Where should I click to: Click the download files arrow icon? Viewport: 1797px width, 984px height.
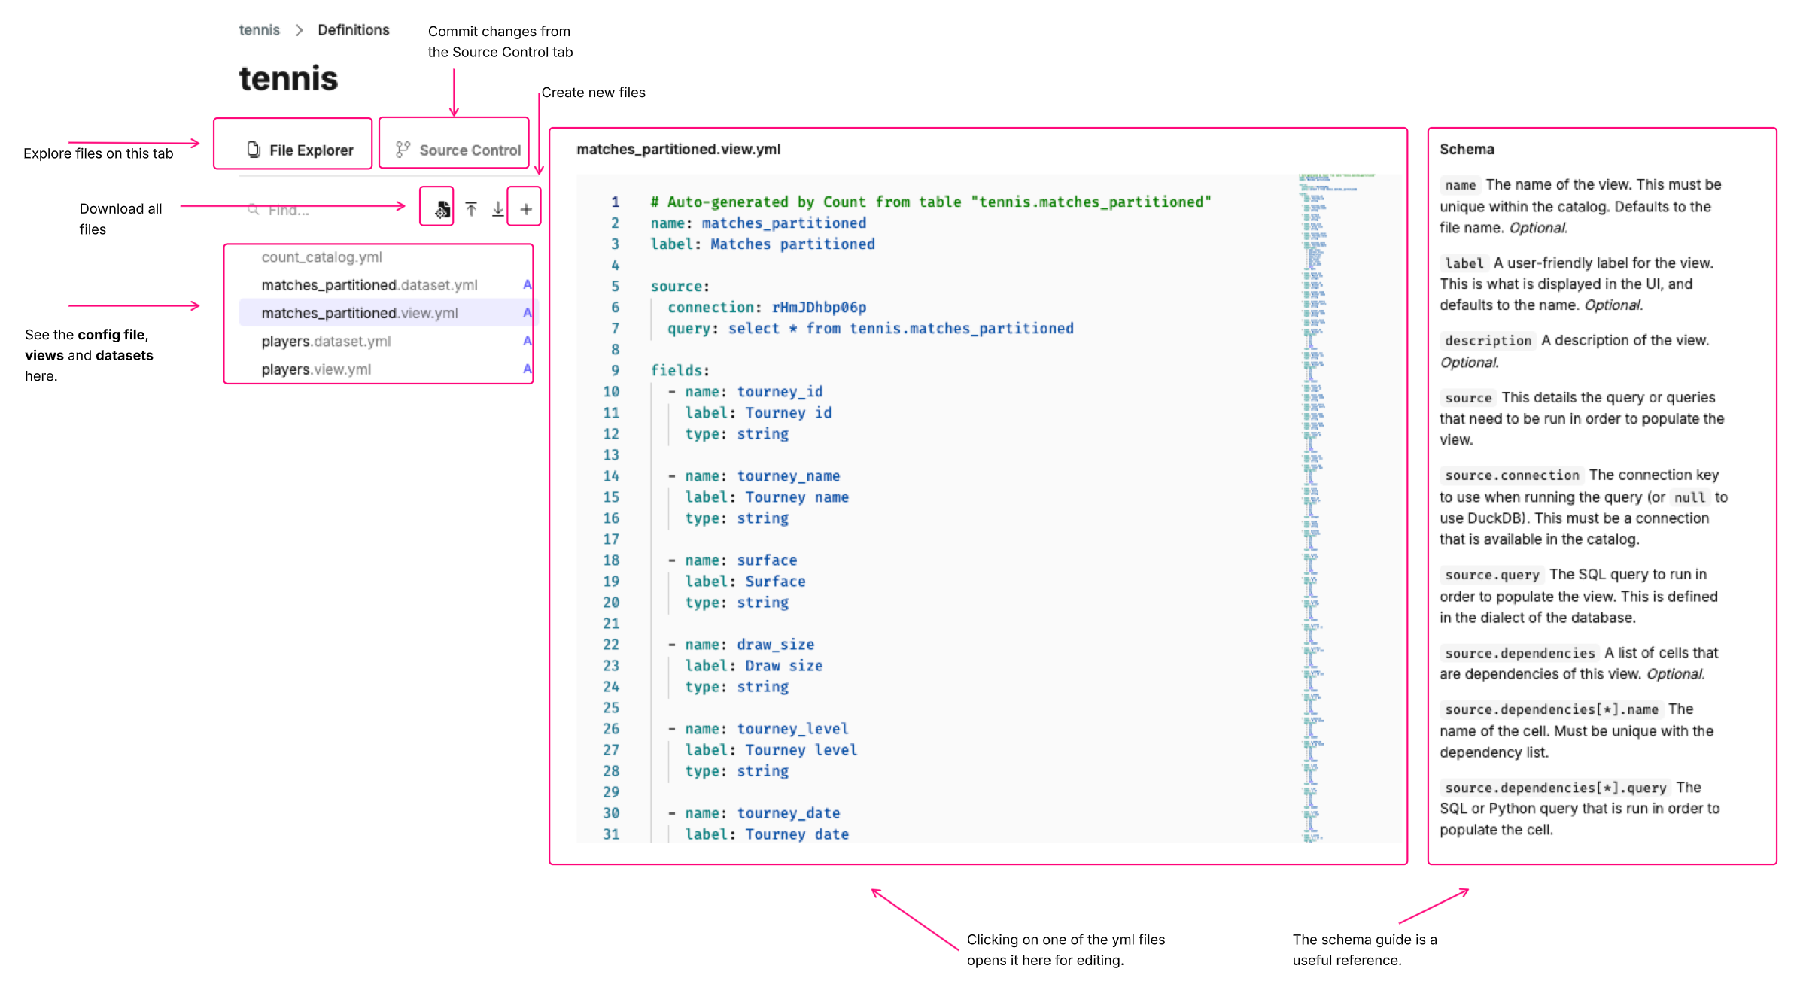pyautogui.click(x=497, y=209)
